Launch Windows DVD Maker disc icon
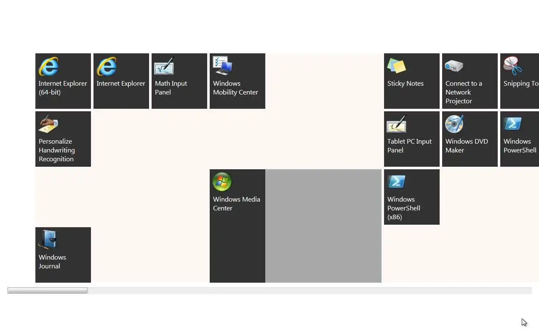The width and height of the screenshot is (539, 336). pyautogui.click(x=454, y=124)
